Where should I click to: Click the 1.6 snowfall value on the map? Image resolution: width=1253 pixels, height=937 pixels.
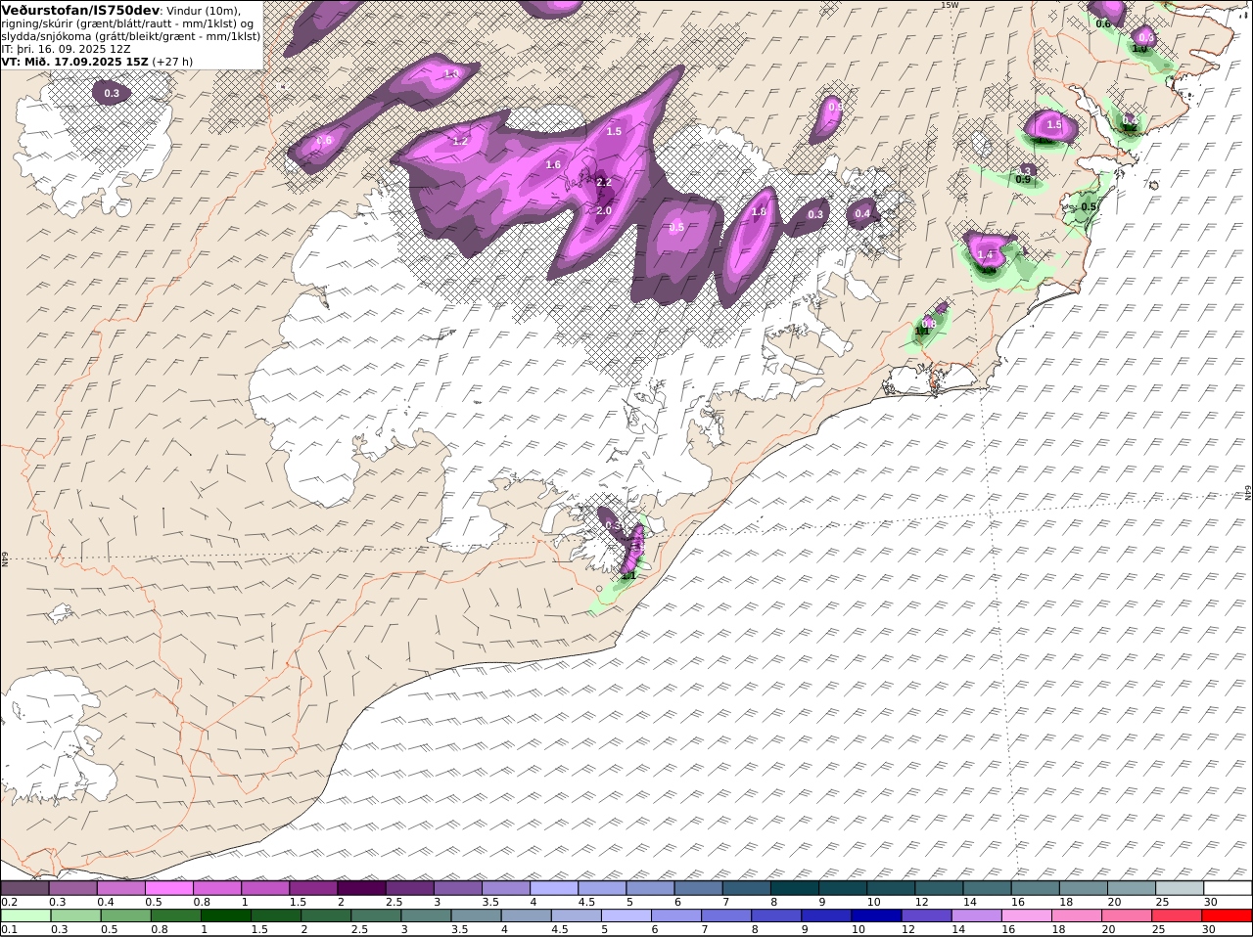[553, 164]
